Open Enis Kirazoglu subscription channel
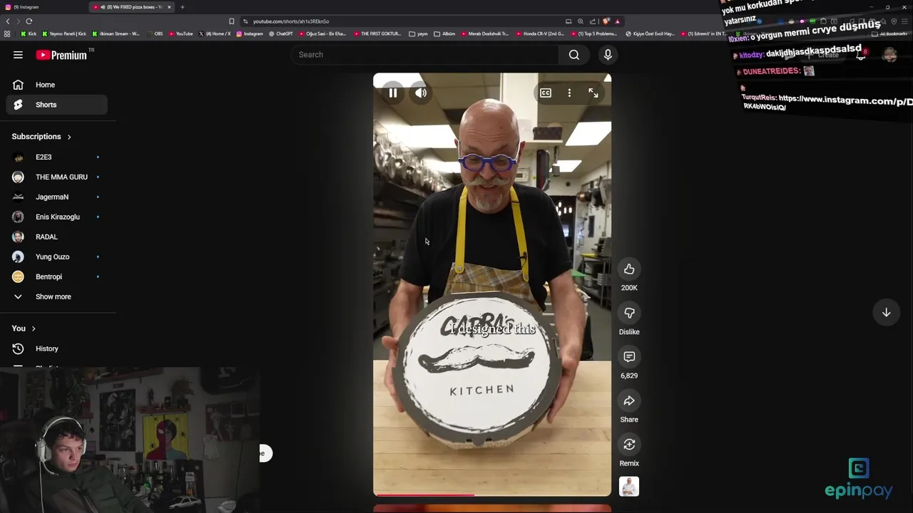The image size is (913, 513). click(57, 217)
